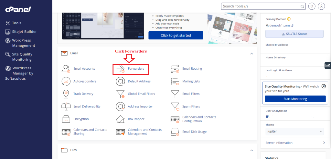Screen dimensions: 331x159
Task: Open the Email Accounts link text
Action: click(x=84, y=69)
